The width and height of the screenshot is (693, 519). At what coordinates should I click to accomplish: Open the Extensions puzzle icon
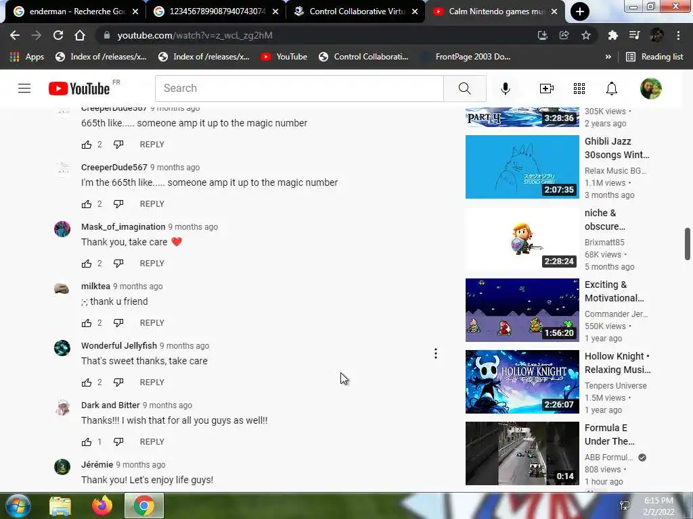612,35
